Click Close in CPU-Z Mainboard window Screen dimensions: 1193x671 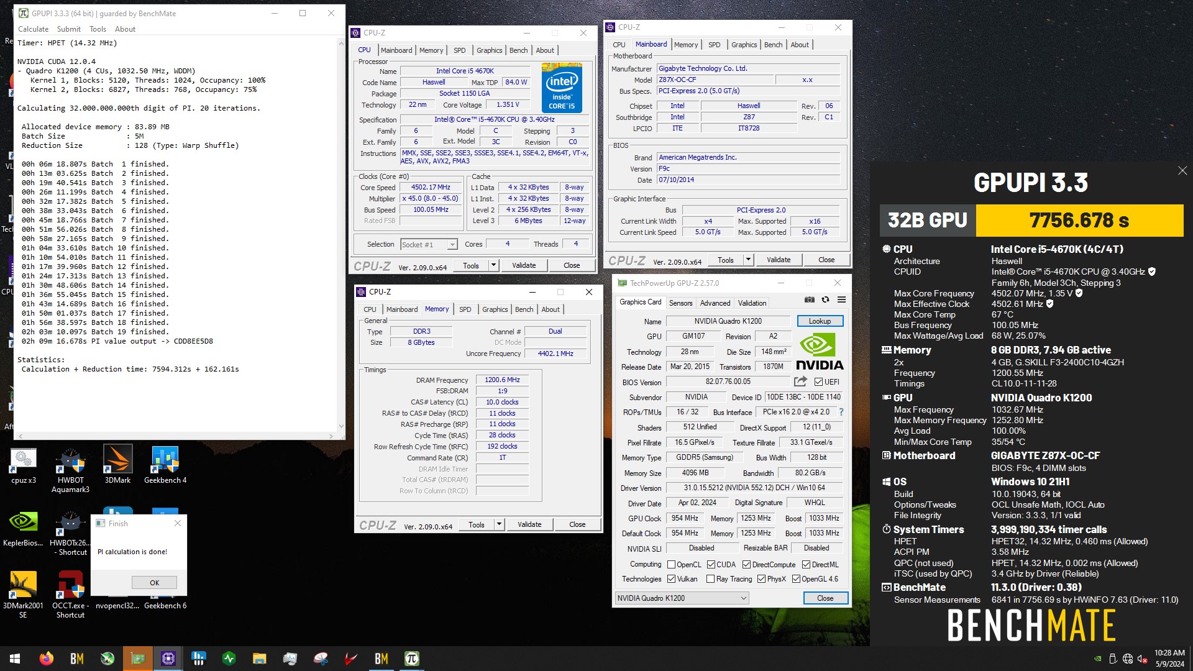(x=826, y=260)
